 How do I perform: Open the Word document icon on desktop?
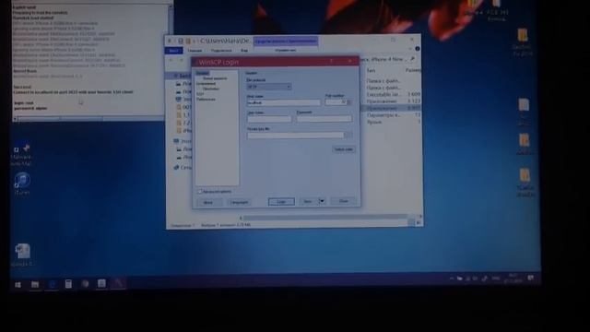click(x=22, y=255)
